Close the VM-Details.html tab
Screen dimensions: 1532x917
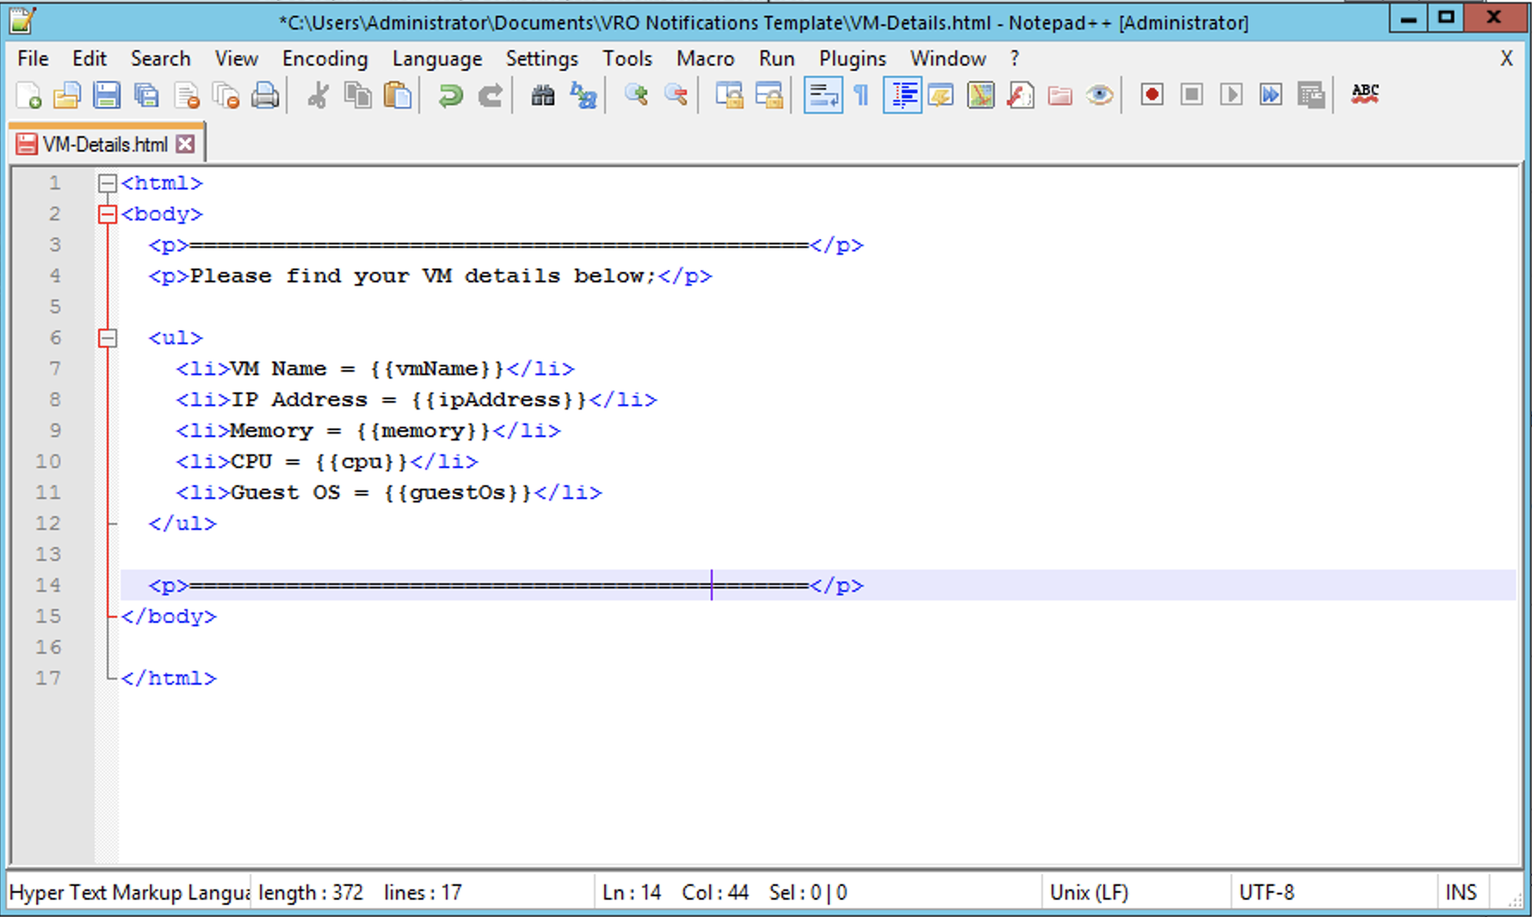click(x=185, y=145)
